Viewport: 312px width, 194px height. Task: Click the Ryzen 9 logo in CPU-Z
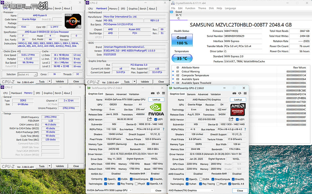(73, 21)
